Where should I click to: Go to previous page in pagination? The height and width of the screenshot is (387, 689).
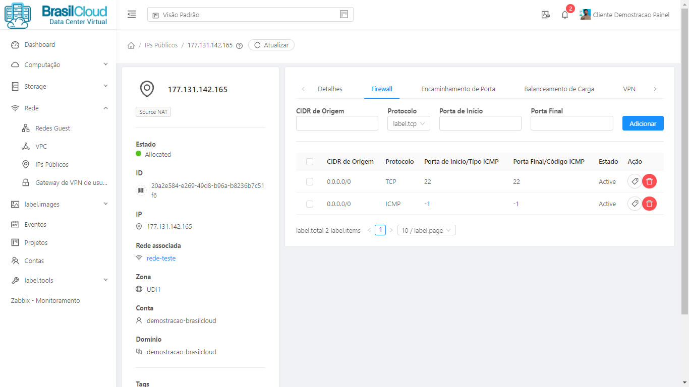pos(369,230)
